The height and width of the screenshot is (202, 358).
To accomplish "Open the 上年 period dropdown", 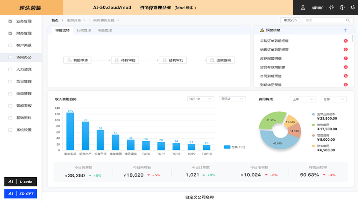I will [303, 99].
